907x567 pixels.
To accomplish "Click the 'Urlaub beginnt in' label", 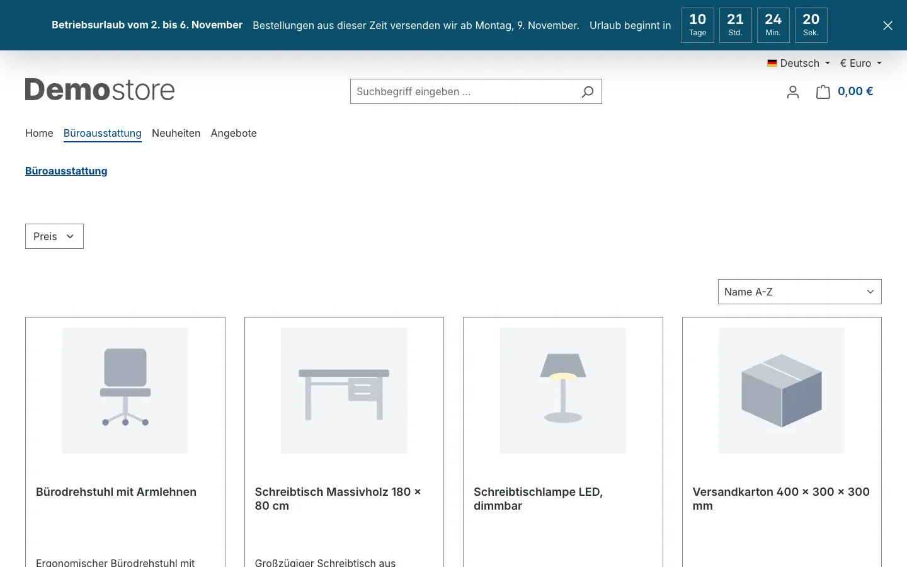I will (630, 26).
